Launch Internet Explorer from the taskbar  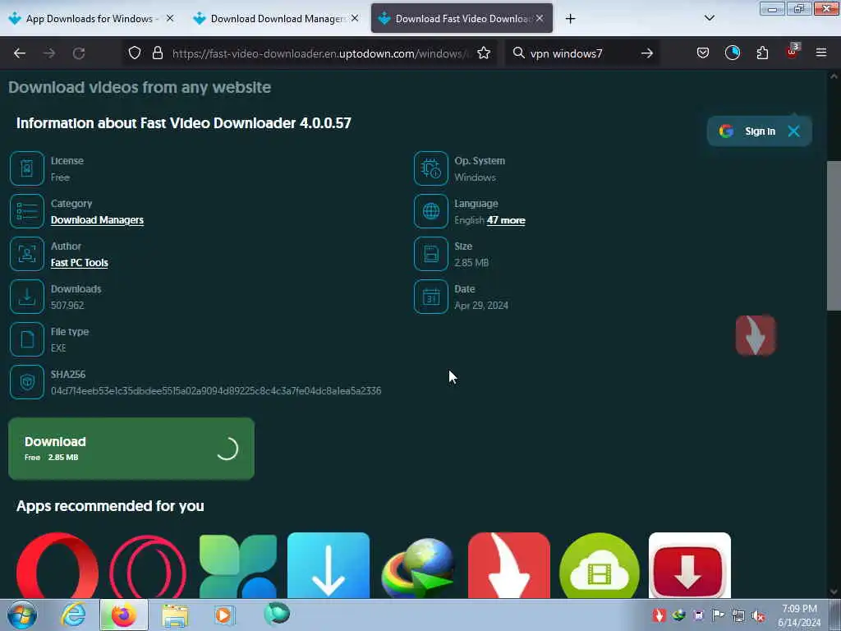tap(73, 615)
